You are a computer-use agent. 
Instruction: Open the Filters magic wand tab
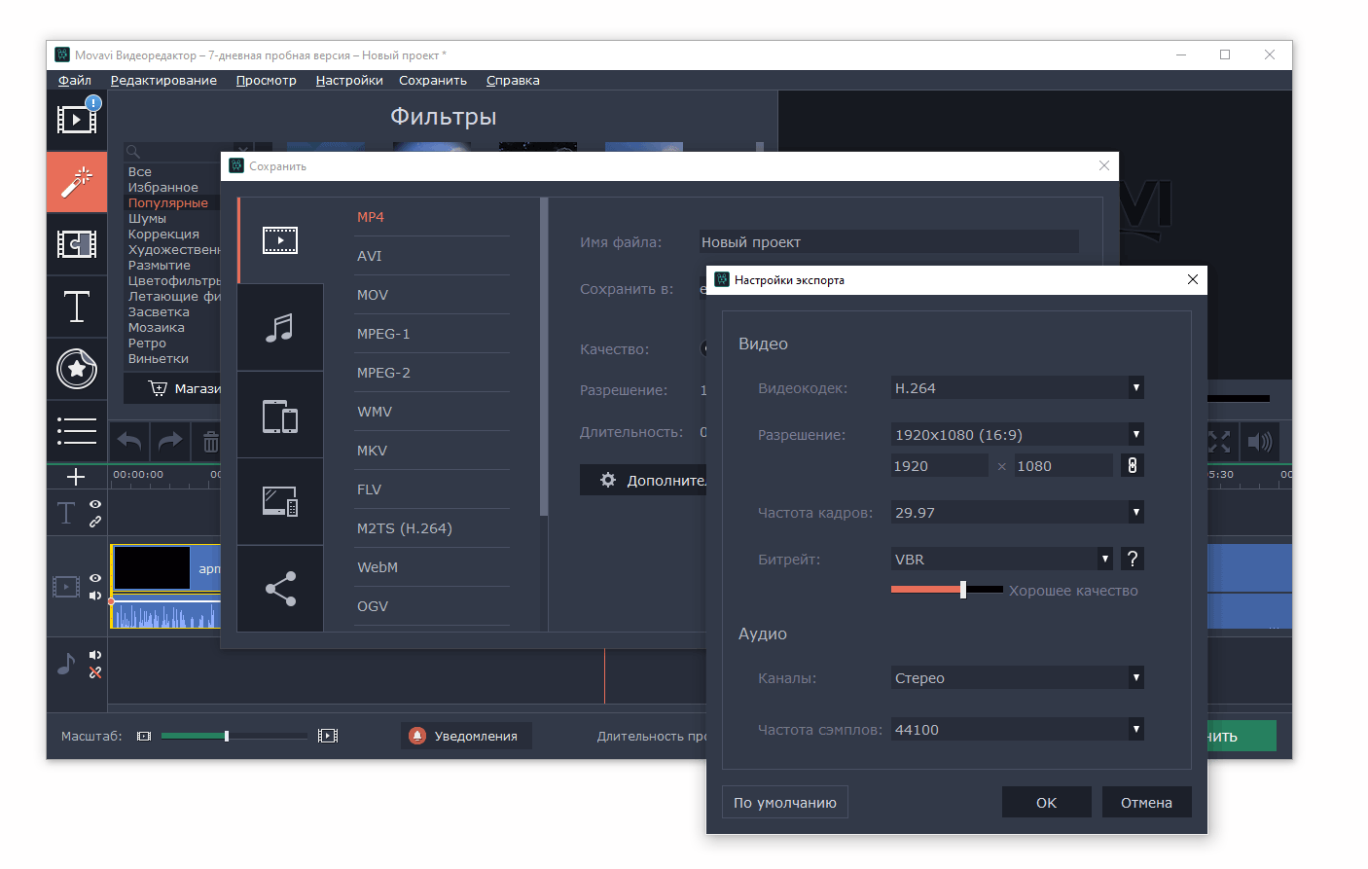click(x=76, y=181)
